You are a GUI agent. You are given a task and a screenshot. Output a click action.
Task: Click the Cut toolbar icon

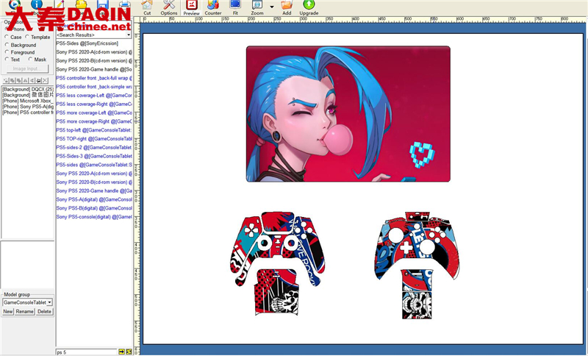click(x=147, y=5)
